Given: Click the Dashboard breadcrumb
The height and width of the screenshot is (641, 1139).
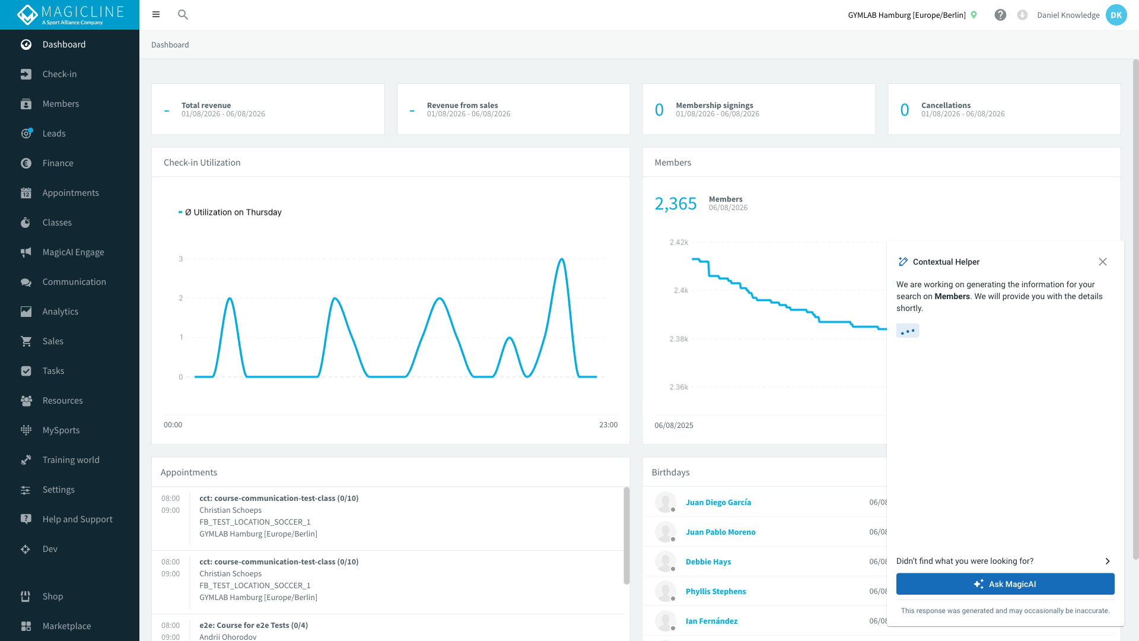Looking at the screenshot, I should point(170,45).
